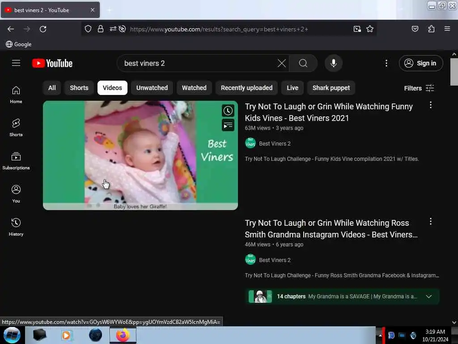Viewport: 458px width, 344px height.
Task: Open the YouTube settings three-dot menu
Action: (x=386, y=63)
